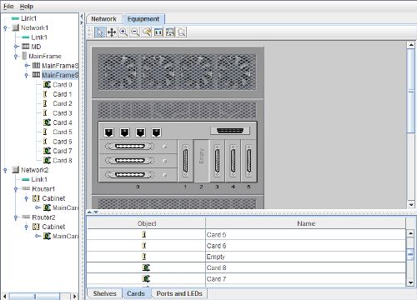Select the card in slot 5
The height and width of the screenshot is (300, 417).
tap(249, 161)
